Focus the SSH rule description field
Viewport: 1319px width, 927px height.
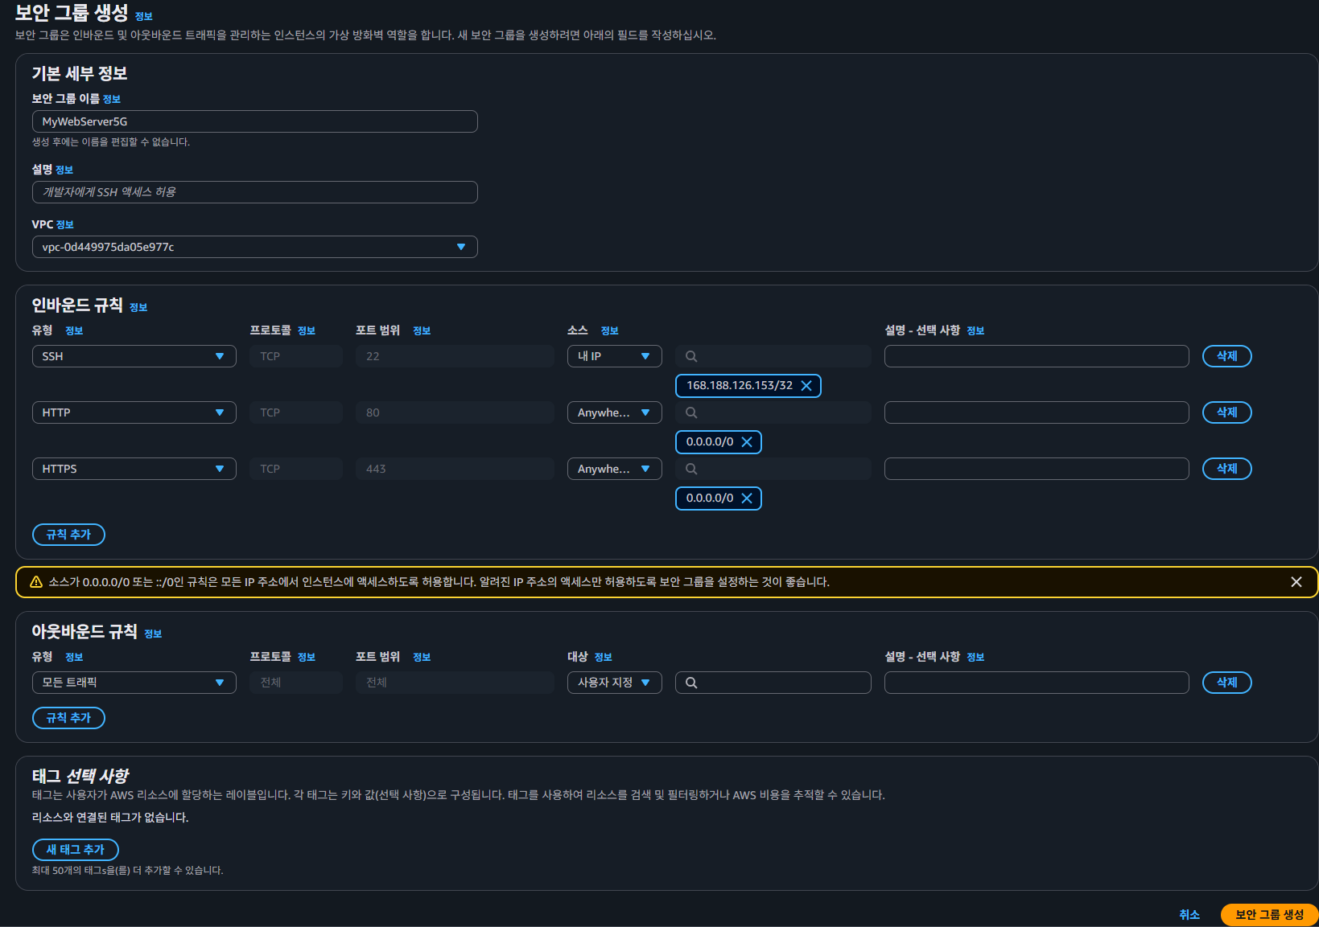(1037, 356)
